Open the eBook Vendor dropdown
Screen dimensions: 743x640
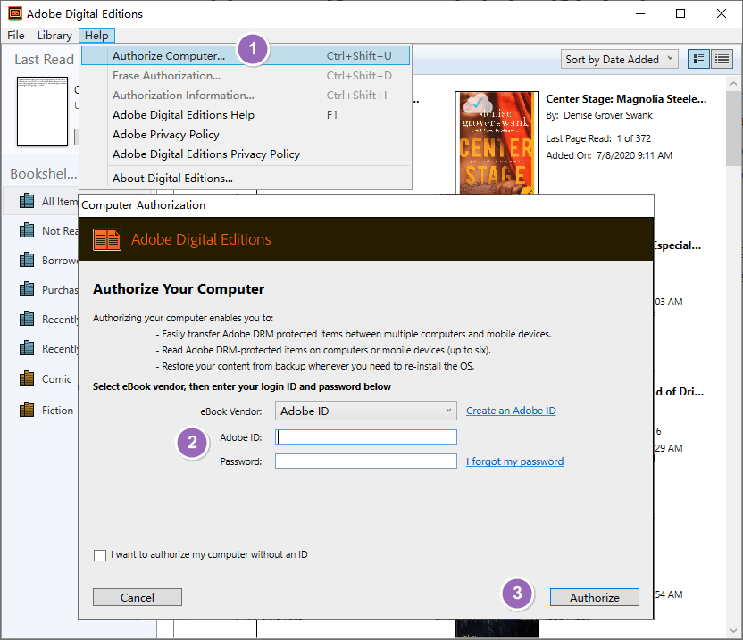pos(365,411)
